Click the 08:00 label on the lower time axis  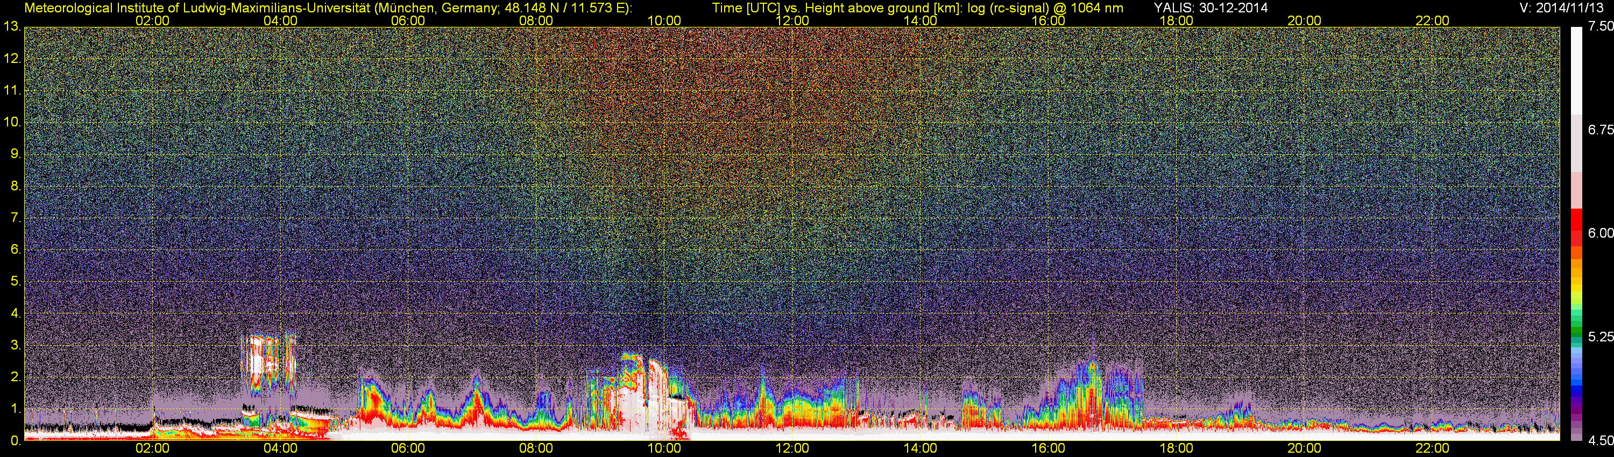coord(536,448)
